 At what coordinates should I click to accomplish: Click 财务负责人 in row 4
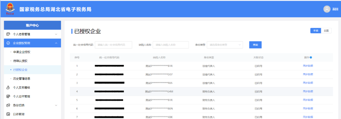(209, 91)
